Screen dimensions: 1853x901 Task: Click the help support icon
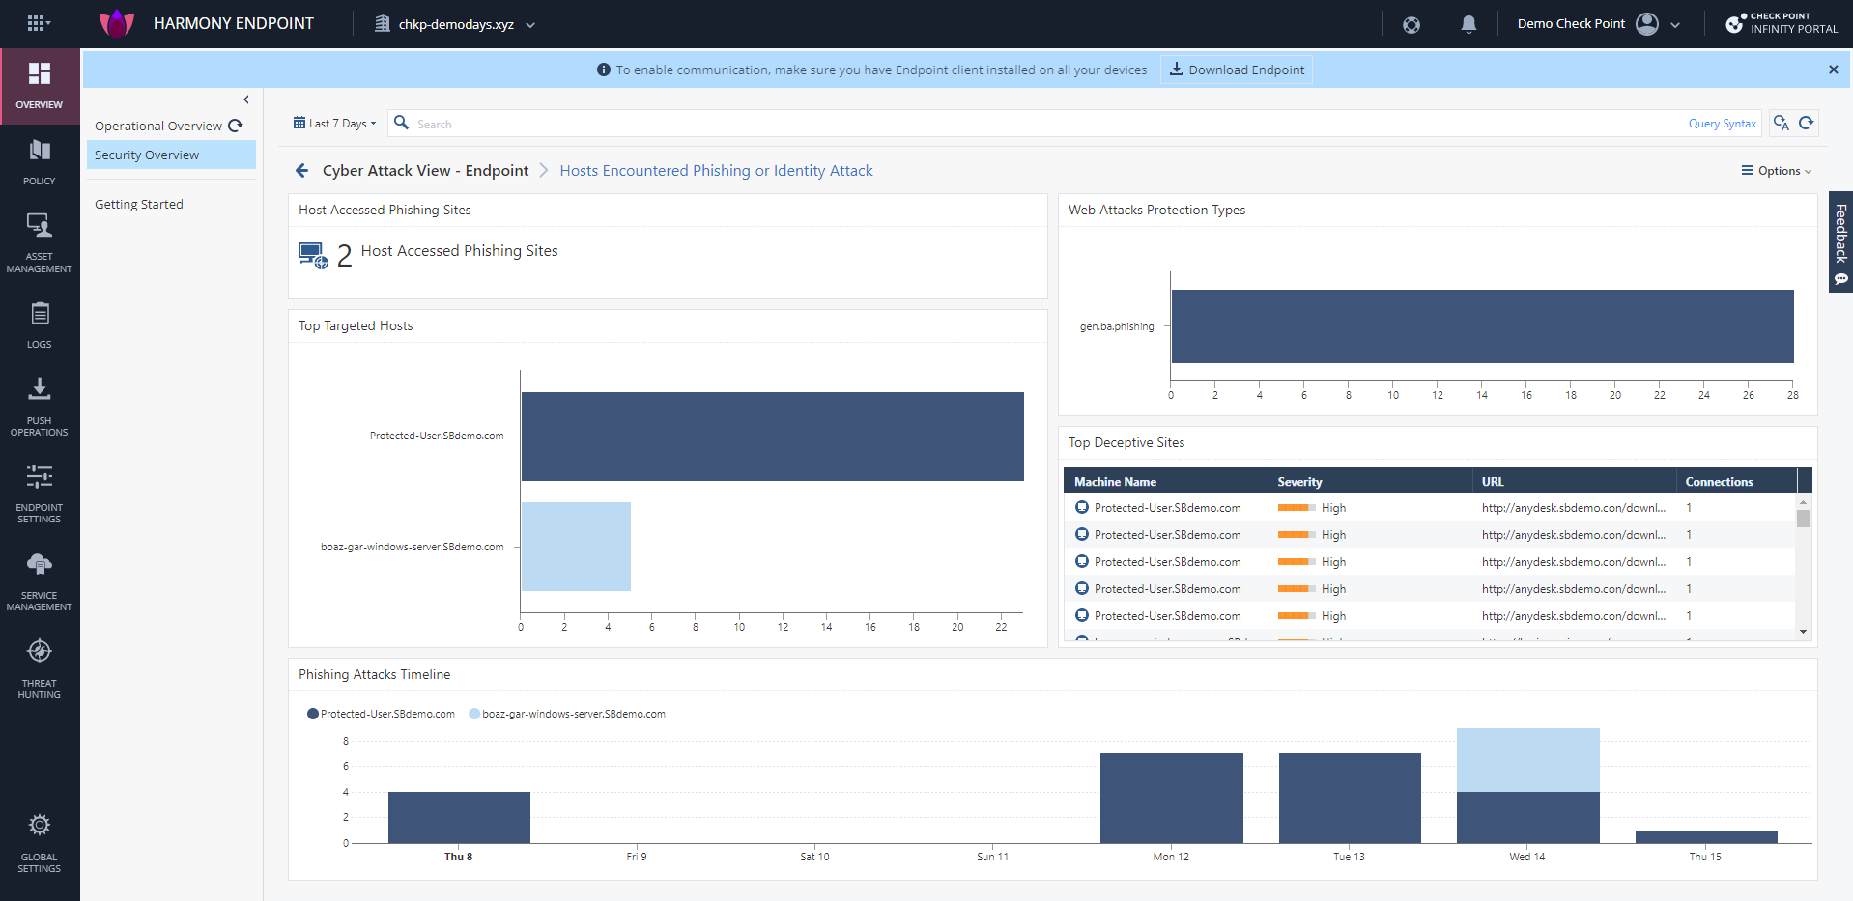tap(1411, 24)
